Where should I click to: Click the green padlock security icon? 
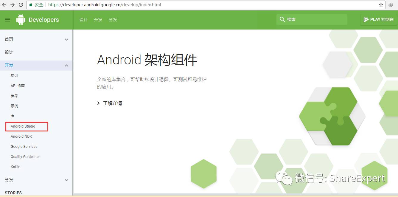pyautogui.click(x=31, y=5)
